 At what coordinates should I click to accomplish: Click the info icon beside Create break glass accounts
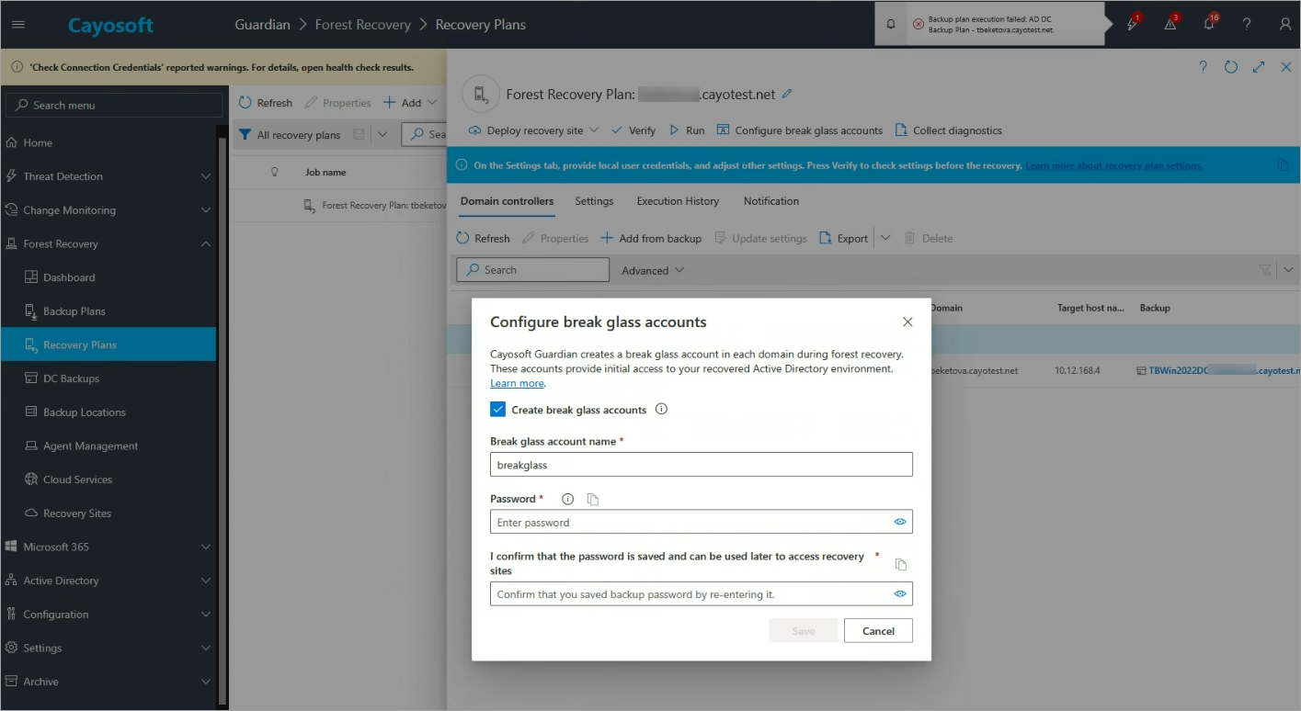click(x=661, y=410)
